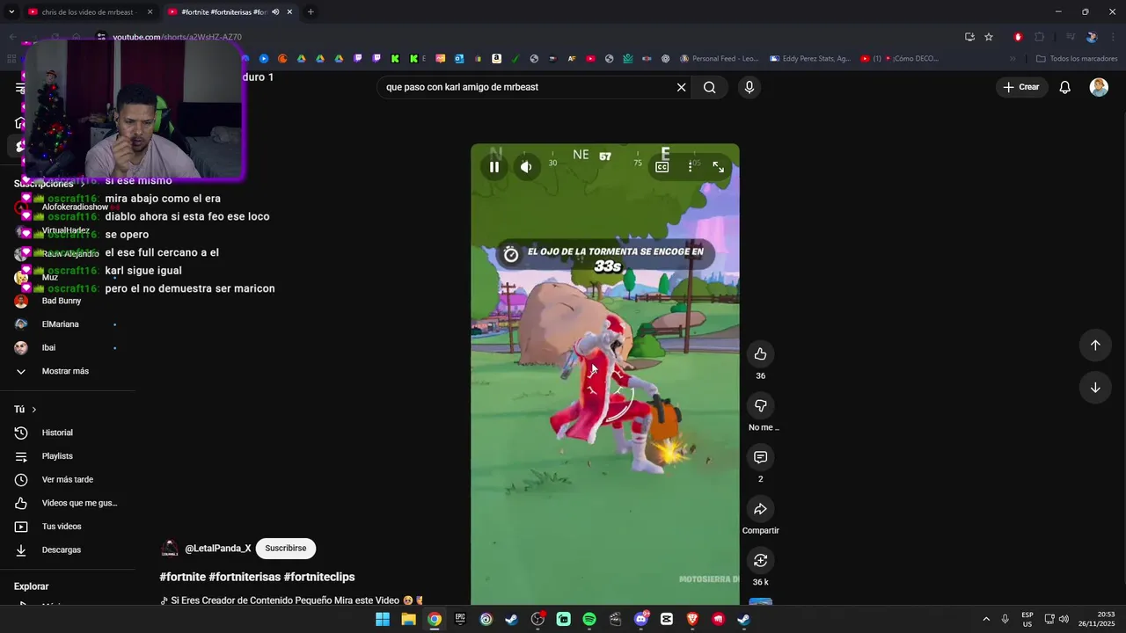The image size is (1126, 633).
Task: Open the short's audio track link
Action: tap(291, 600)
